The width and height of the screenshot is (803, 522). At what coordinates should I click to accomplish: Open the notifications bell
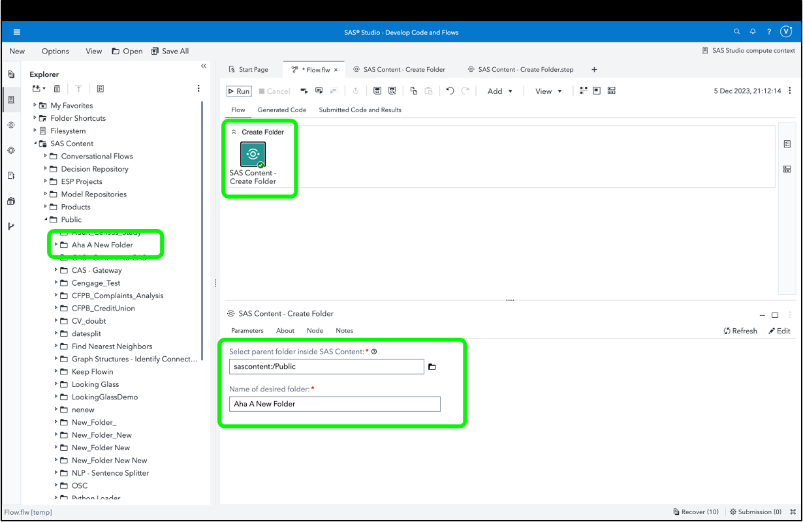753,32
